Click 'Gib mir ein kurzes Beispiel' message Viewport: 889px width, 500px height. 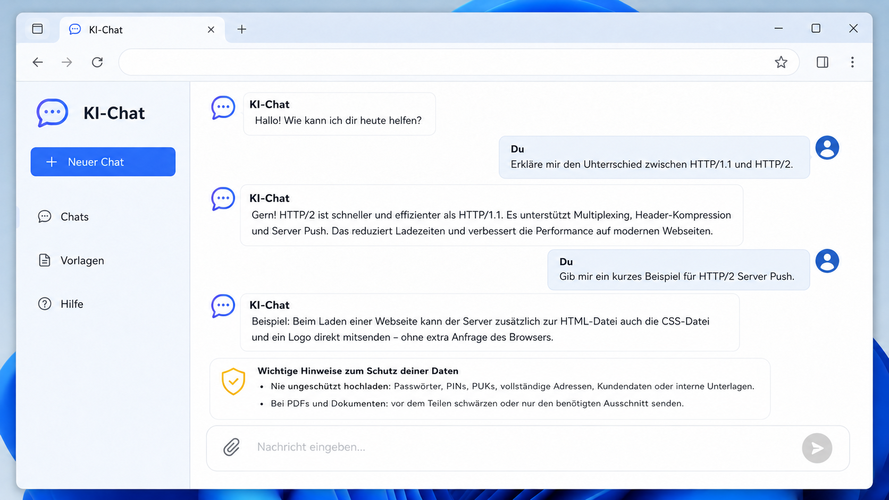pyautogui.click(x=679, y=270)
